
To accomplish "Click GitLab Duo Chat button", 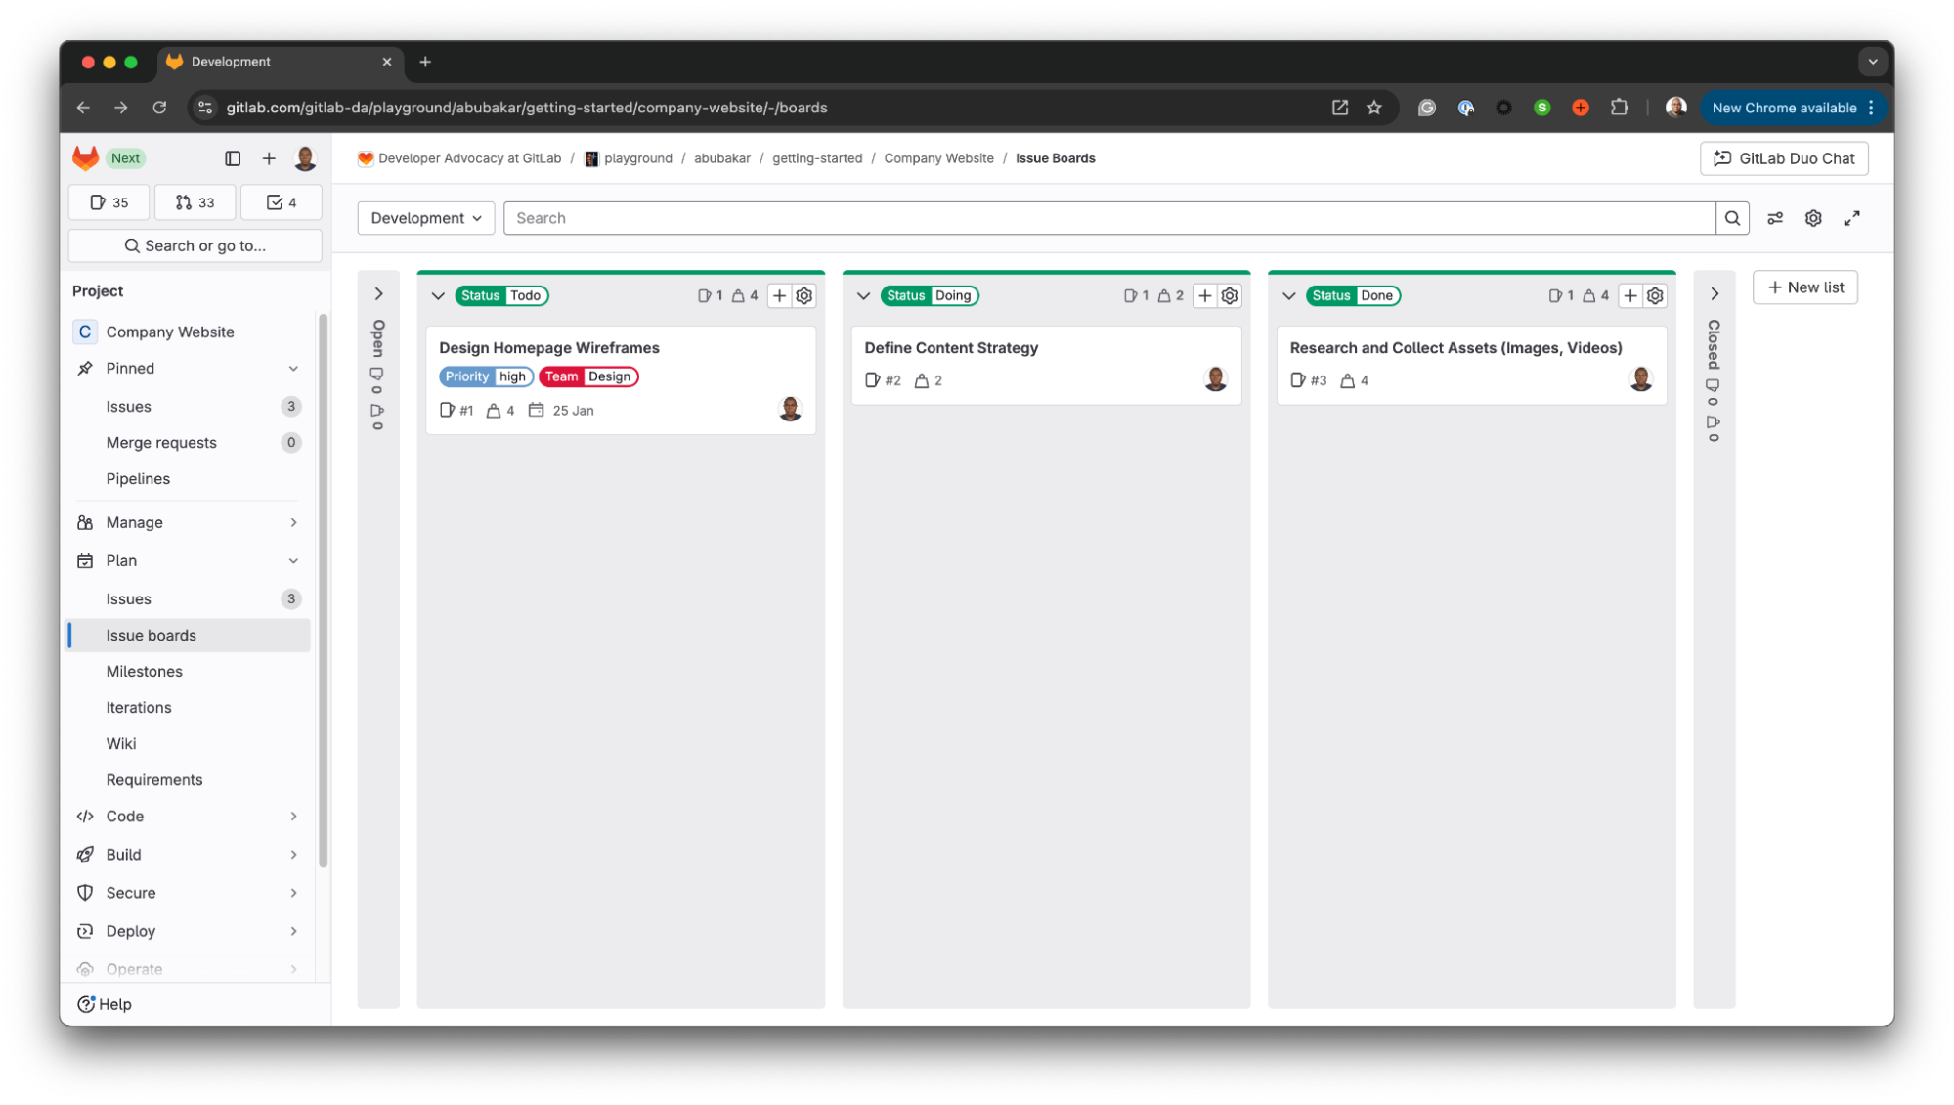I will (1785, 157).
